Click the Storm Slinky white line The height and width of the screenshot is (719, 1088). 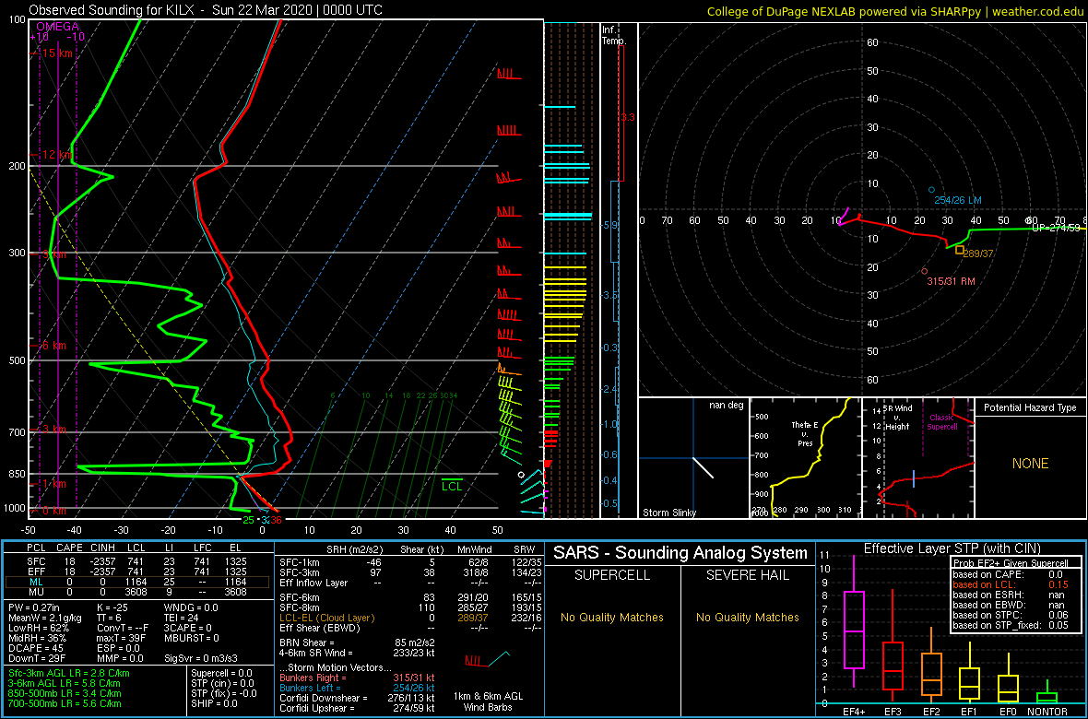pos(703,466)
